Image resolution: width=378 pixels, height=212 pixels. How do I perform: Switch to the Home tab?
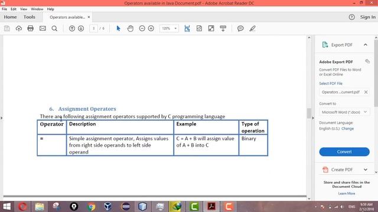click(x=10, y=17)
